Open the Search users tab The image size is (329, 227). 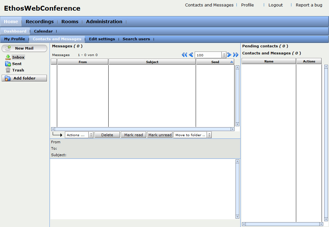pos(136,39)
